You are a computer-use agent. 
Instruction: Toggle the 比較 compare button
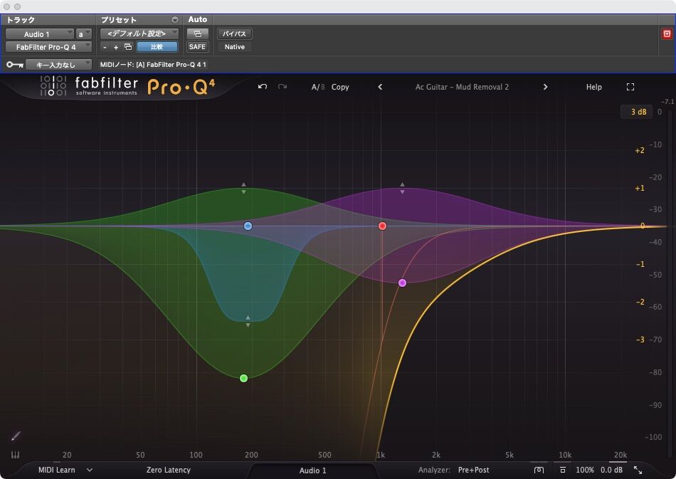[x=157, y=46]
